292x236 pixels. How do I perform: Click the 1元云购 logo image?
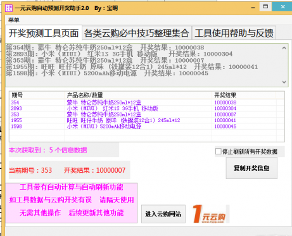click(x=210, y=214)
